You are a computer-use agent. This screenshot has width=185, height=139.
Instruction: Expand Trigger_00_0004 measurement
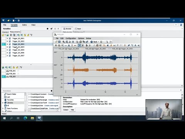[7, 47]
